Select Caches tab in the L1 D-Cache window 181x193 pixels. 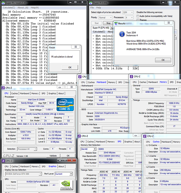156,142
